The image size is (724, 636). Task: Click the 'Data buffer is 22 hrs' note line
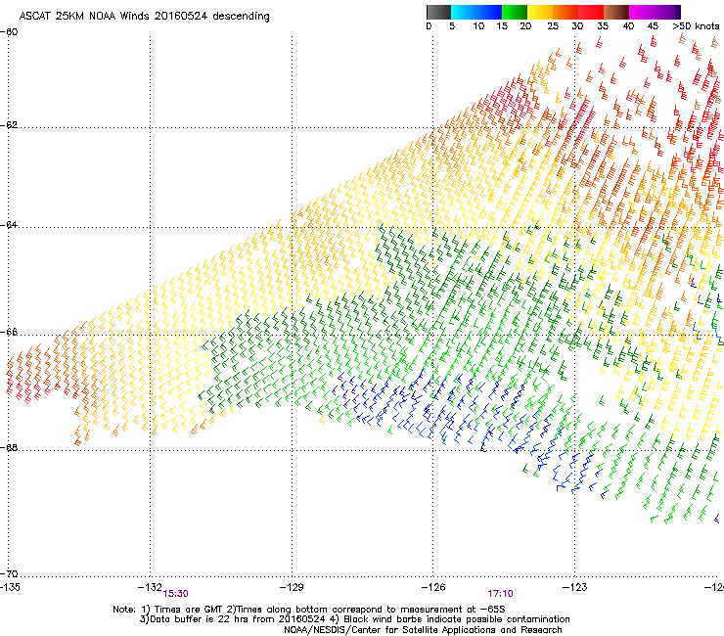(354, 619)
